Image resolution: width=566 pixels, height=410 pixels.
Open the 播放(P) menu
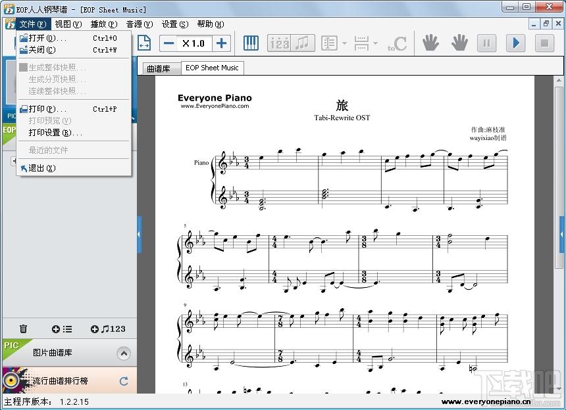[x=104, y=24]
